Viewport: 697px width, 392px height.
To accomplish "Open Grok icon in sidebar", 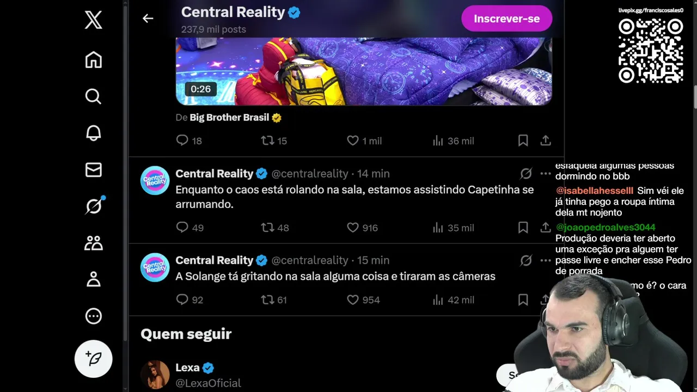I will (x=94, y=206).
